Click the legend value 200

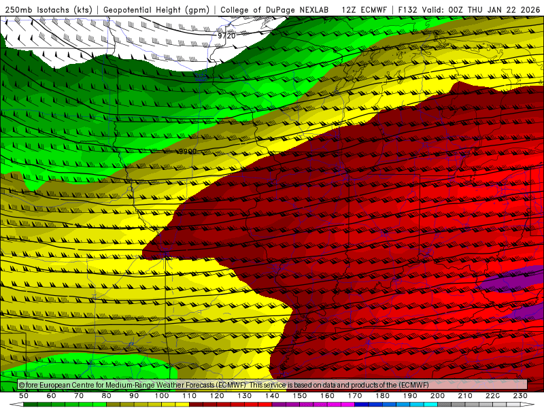click(x=438, y=396)
